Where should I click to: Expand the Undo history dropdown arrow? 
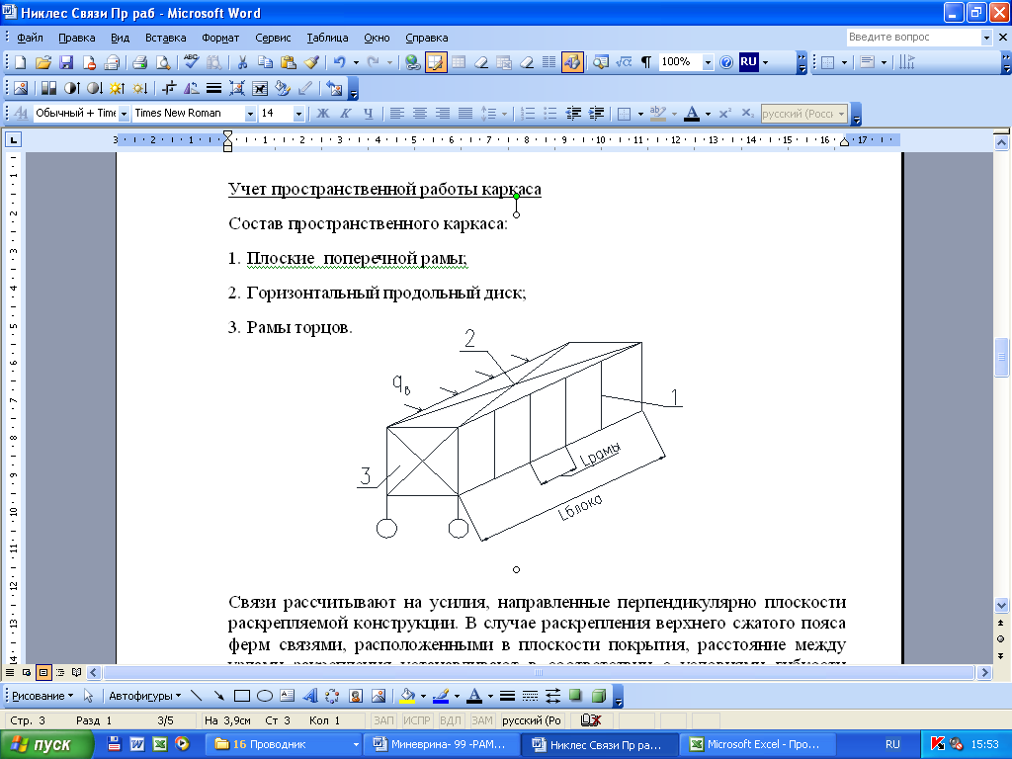356,62
